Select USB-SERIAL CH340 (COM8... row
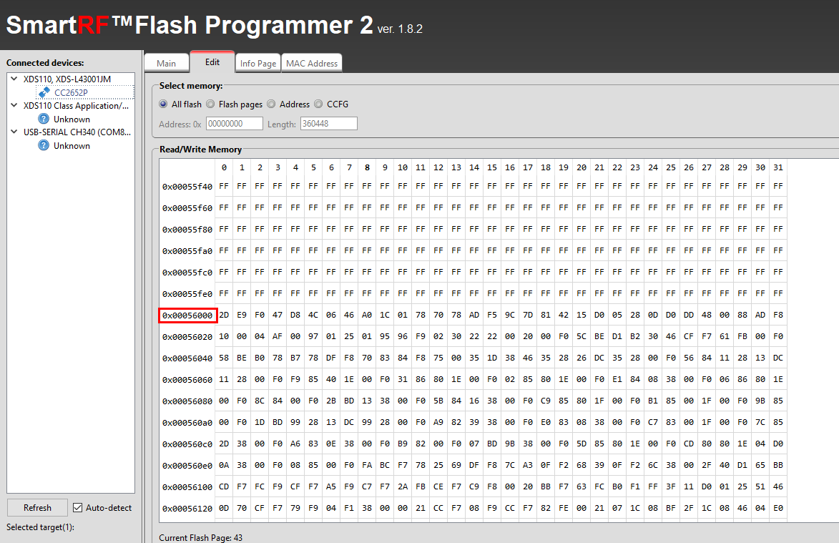This screenshot has width=839, height=543. click(77, 132)
